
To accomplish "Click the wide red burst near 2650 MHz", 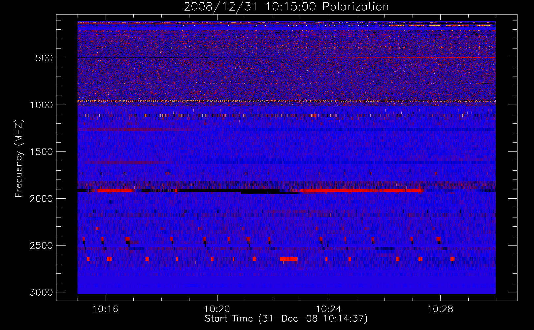I will [288, 259].
